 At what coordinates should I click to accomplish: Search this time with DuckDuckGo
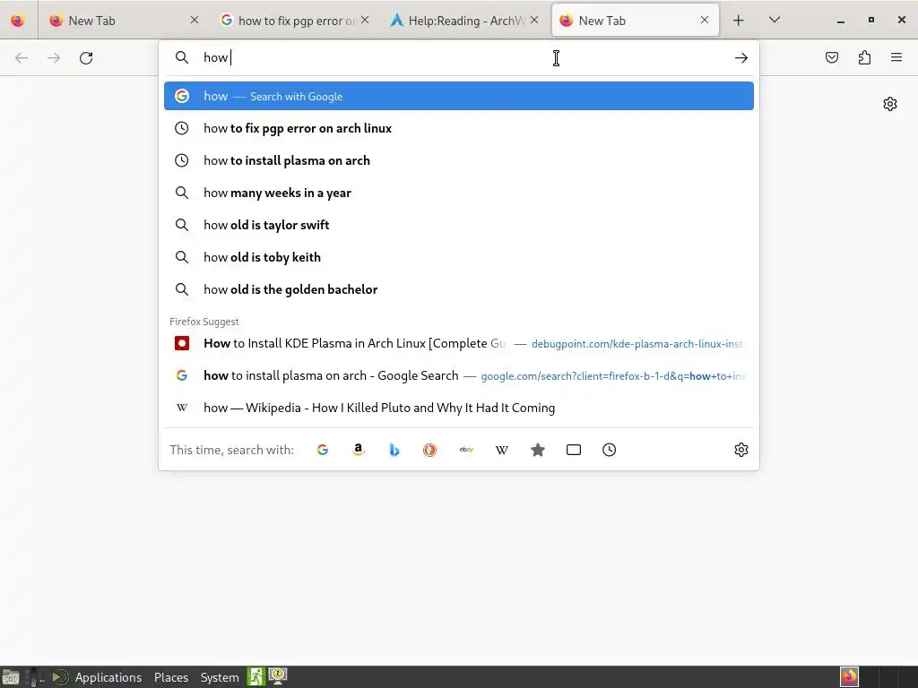[x=429, y=450]
